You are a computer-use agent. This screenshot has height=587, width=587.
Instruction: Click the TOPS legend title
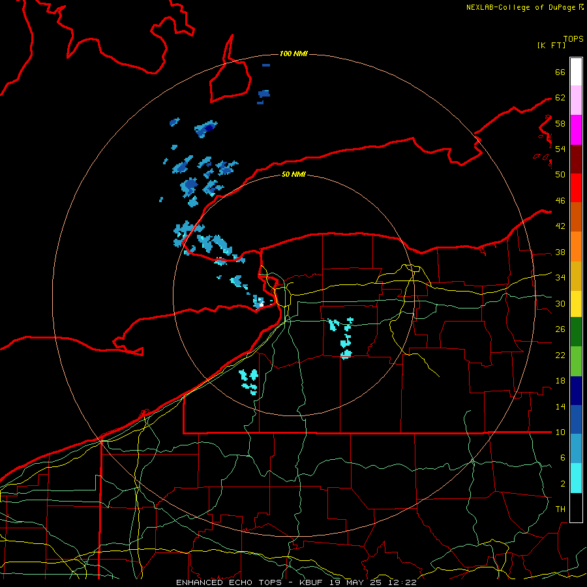click(x=573, y=39)
